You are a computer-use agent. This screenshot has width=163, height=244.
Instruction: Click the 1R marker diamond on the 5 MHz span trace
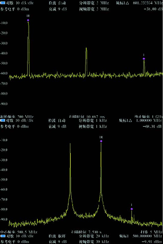point(101,141)
